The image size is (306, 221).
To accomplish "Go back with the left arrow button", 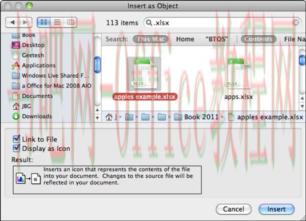I will 12,22.
